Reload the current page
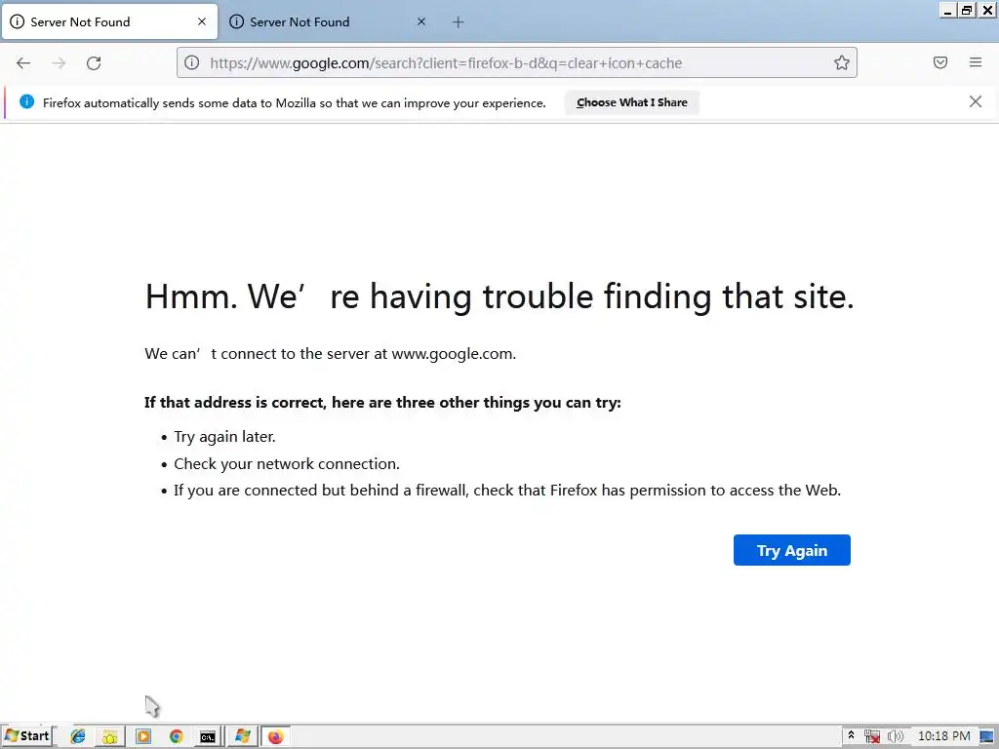 pos(94,63)
